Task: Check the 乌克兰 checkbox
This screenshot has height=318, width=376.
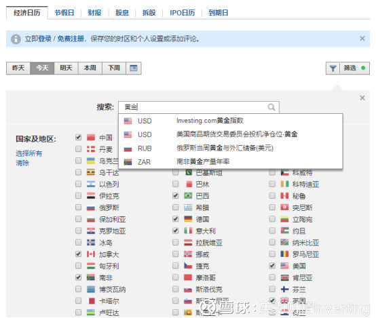Action: [x=78, y=160]
